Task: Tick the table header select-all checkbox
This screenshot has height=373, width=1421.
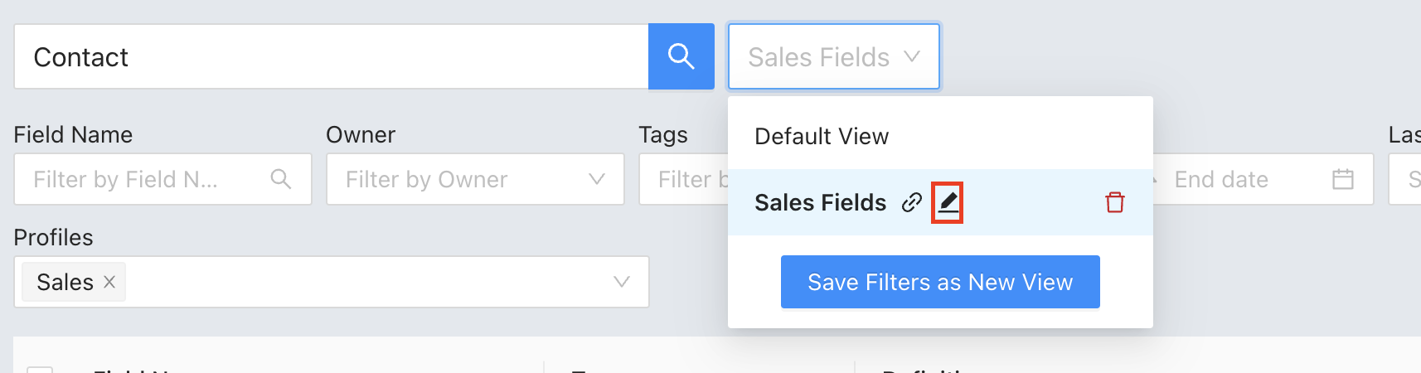Action: point(40,370)
